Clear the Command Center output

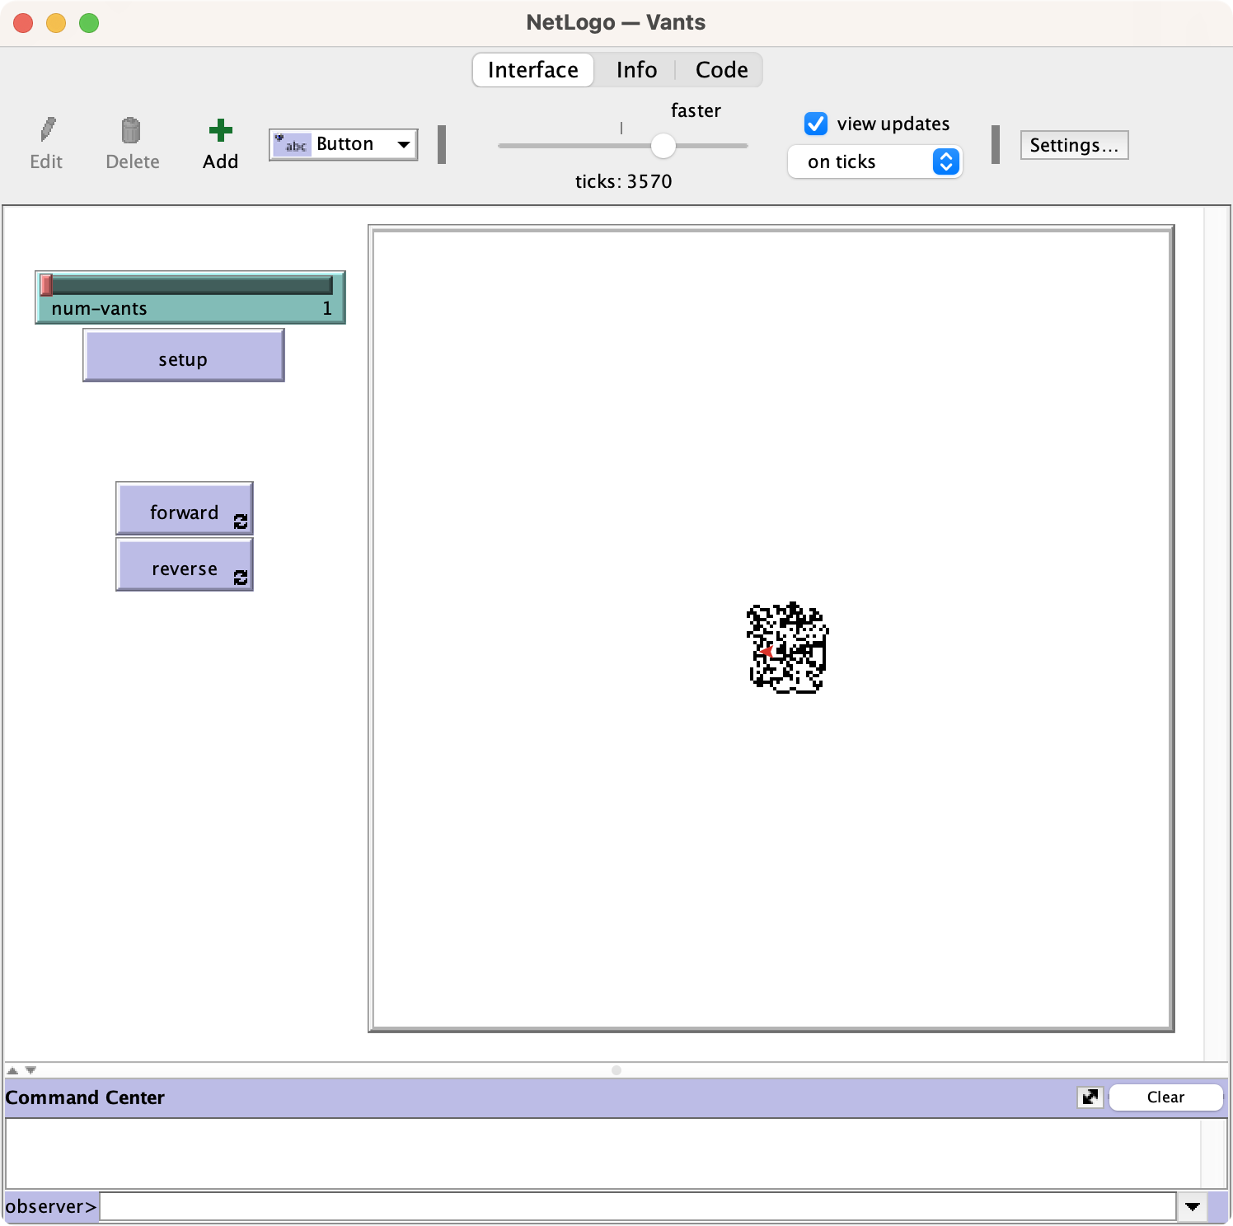1165,1097
